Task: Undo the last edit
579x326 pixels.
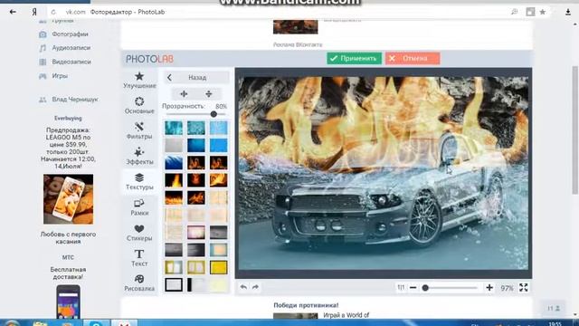Action: [243, 287]
